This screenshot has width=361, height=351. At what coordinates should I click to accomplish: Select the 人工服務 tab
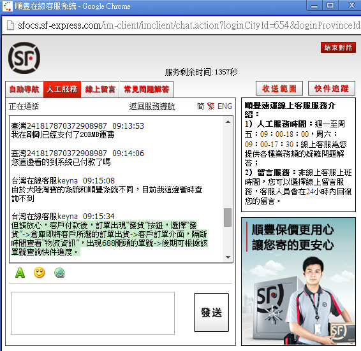coord(62,89)
